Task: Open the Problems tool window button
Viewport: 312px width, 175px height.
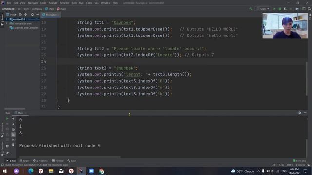Action: coord(40,161)
